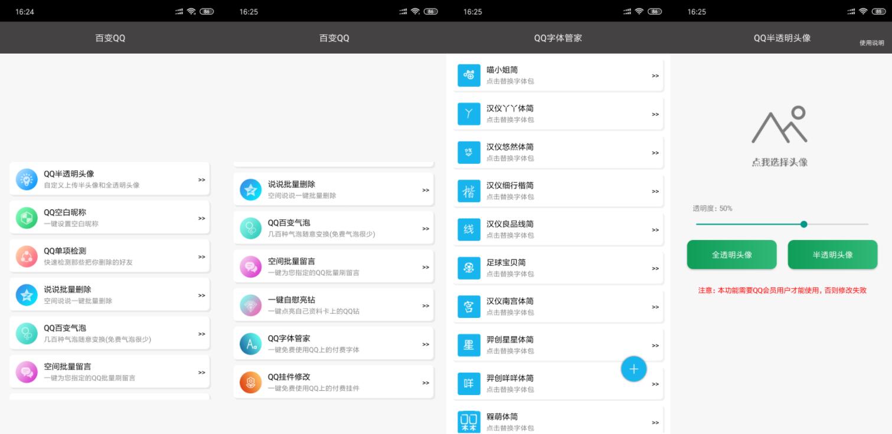Open QQ单项检测 via its >> arrow
Image resolution: width=892 pixels, height=434 pixels.
pos(202,257)
